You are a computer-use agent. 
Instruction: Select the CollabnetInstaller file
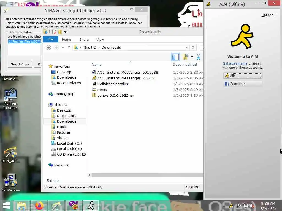pyautogui.click(x=110, y=84)
